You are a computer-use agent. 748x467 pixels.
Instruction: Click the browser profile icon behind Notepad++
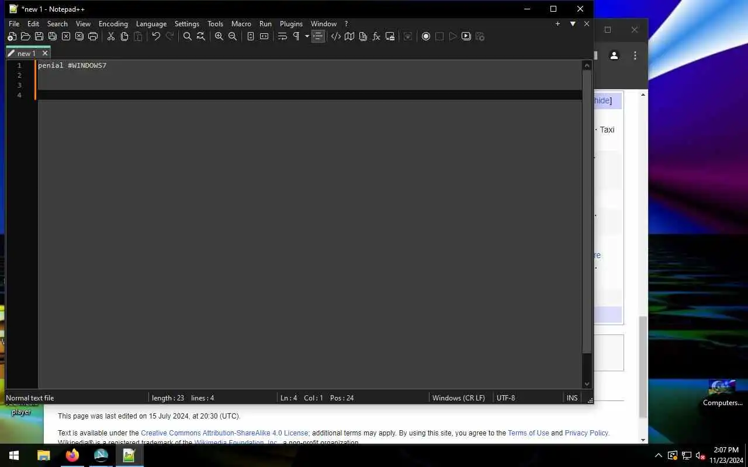click(x=614, y=55)
